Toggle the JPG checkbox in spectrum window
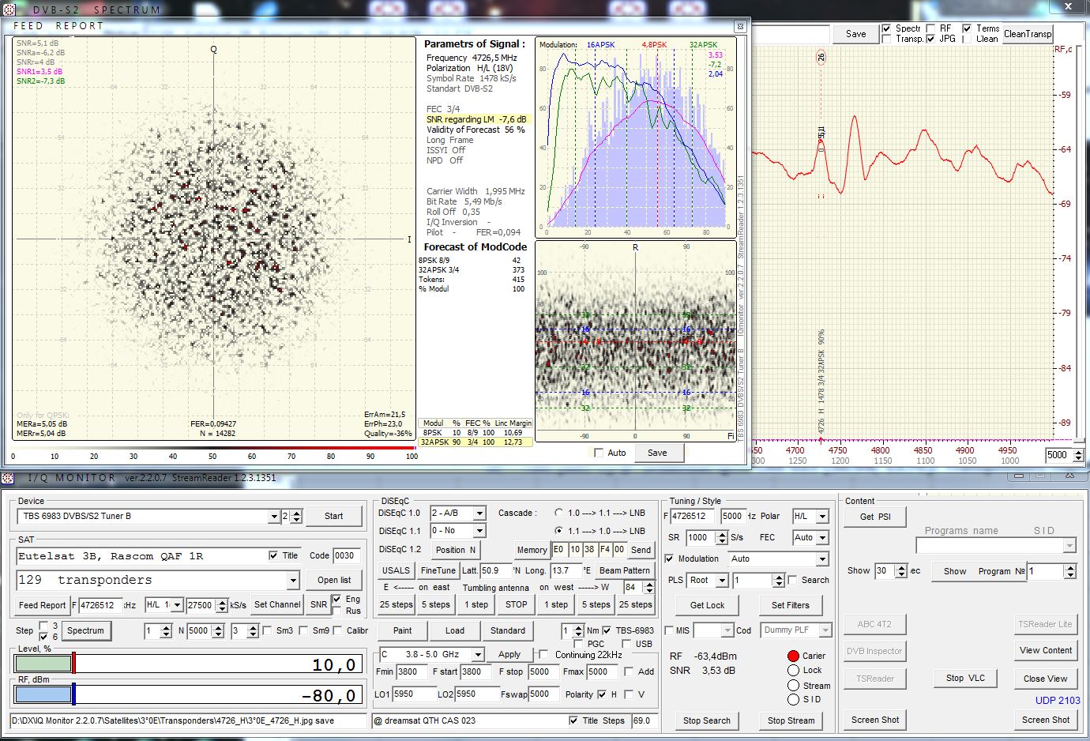 click(x=930, y=39)
